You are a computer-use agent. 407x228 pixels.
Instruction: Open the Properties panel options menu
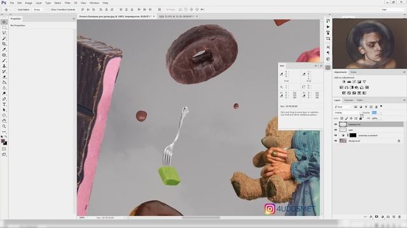pos(74,18)
